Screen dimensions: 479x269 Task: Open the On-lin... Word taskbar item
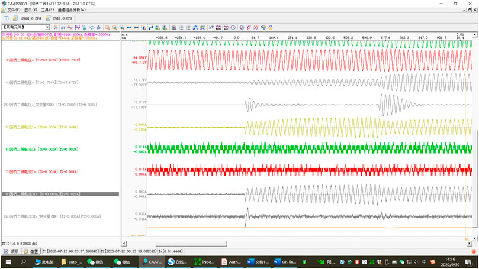click(285, 262)
